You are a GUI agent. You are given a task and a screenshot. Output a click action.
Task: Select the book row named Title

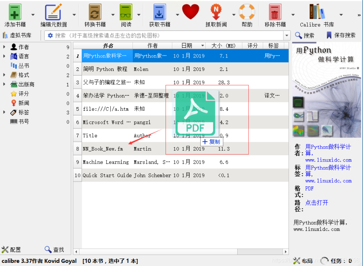pos(185,136)
